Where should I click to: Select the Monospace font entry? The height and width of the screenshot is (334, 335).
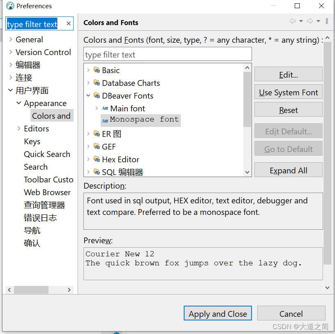141,120
